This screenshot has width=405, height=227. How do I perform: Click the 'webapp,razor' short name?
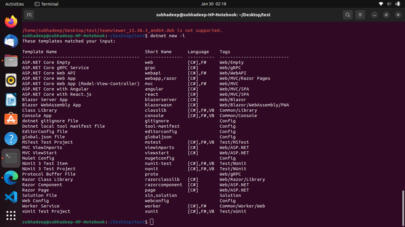[x=161, y=78]
